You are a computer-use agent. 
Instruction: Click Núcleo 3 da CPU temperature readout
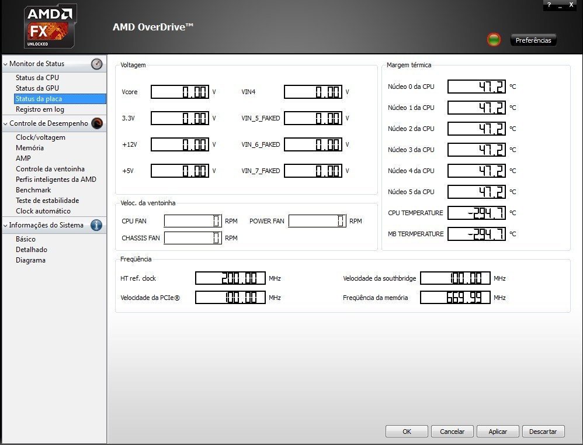[477, 150]
